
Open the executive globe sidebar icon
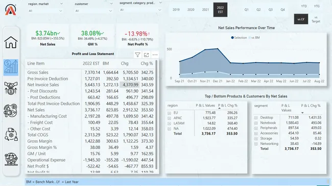11,159
